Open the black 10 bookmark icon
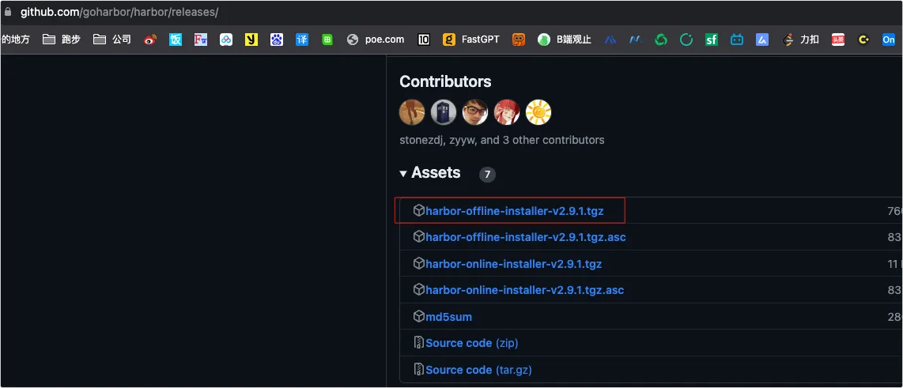The width and height of the screenshot is (903, 388). pos(424,40)
